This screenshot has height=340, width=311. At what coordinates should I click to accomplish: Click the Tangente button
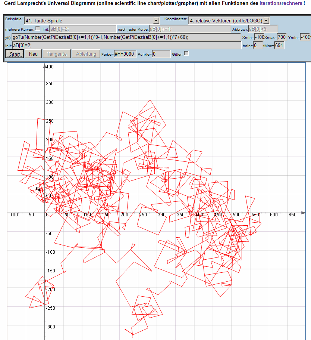pos(57,54)
